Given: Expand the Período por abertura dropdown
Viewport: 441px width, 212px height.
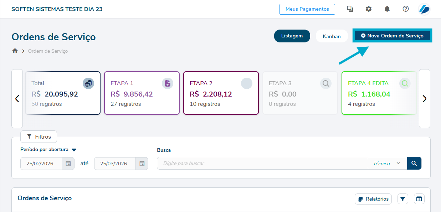Looking at the screenshot, I should coord(74,150).
